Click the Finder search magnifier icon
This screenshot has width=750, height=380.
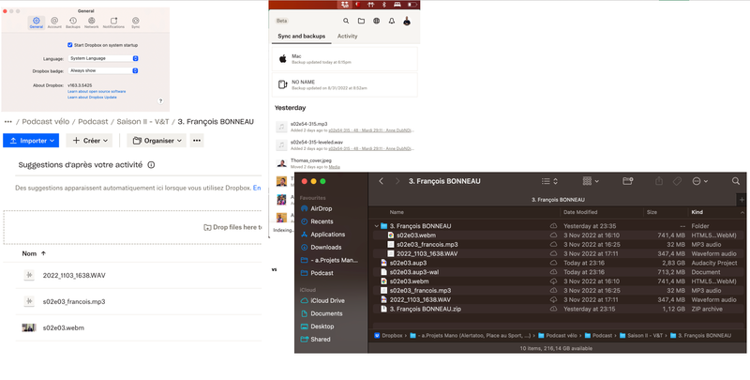[x=736, y=181]
